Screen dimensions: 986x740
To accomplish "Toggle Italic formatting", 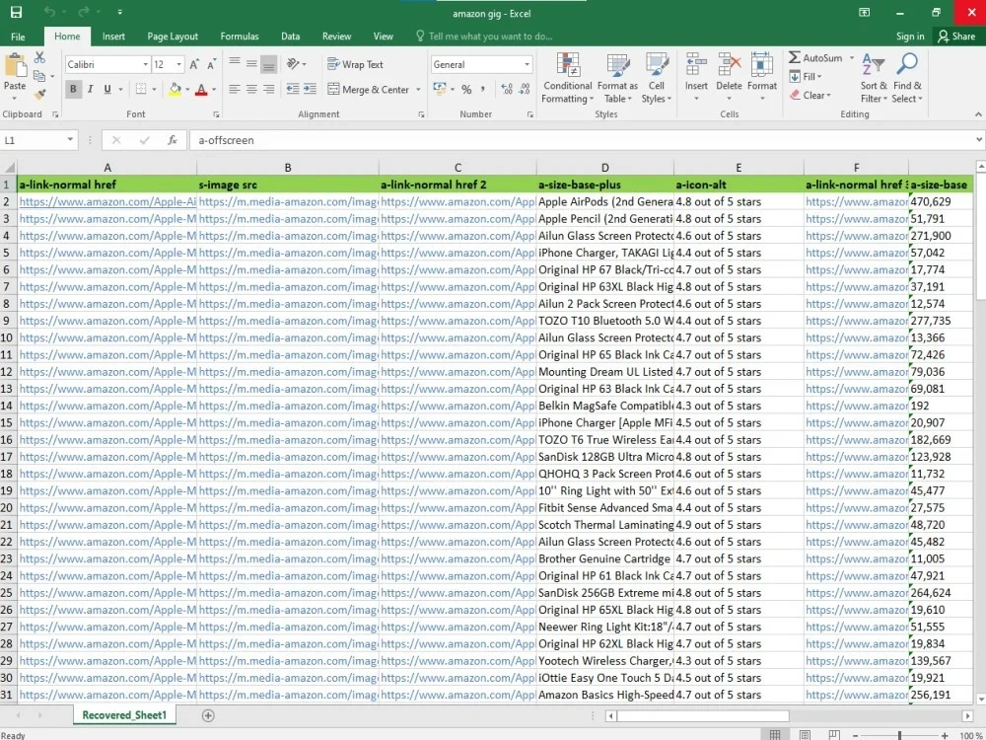I will 91,90.
